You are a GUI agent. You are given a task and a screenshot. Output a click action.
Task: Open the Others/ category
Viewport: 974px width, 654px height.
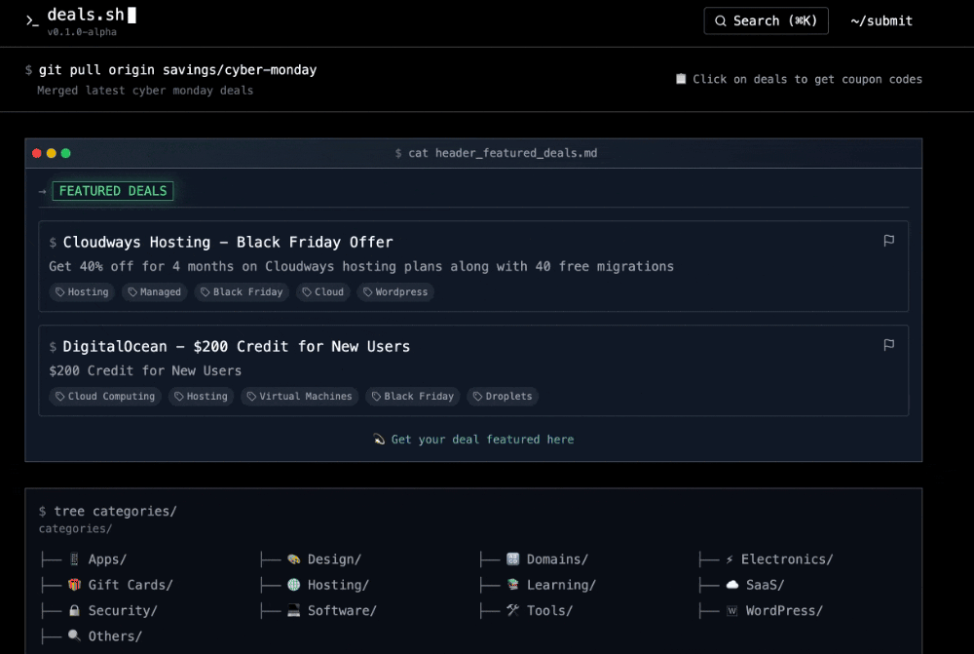point(115,636)
